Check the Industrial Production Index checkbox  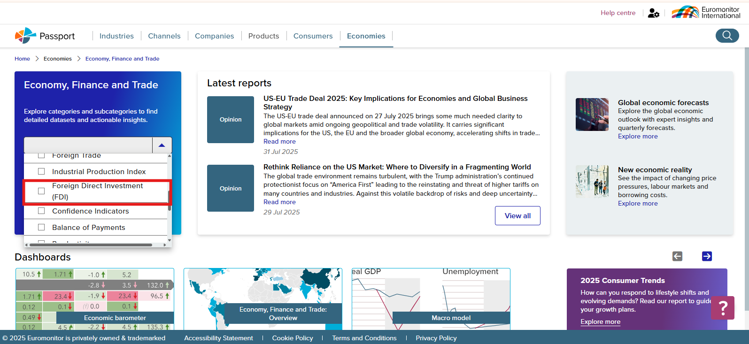(x=41, y=172)
